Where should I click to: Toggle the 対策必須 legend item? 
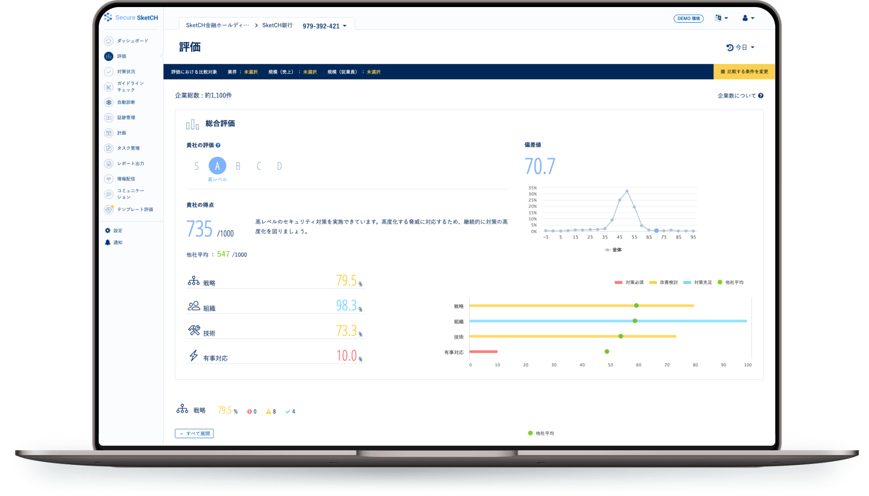pyautogui.click(x=629, y=282)
